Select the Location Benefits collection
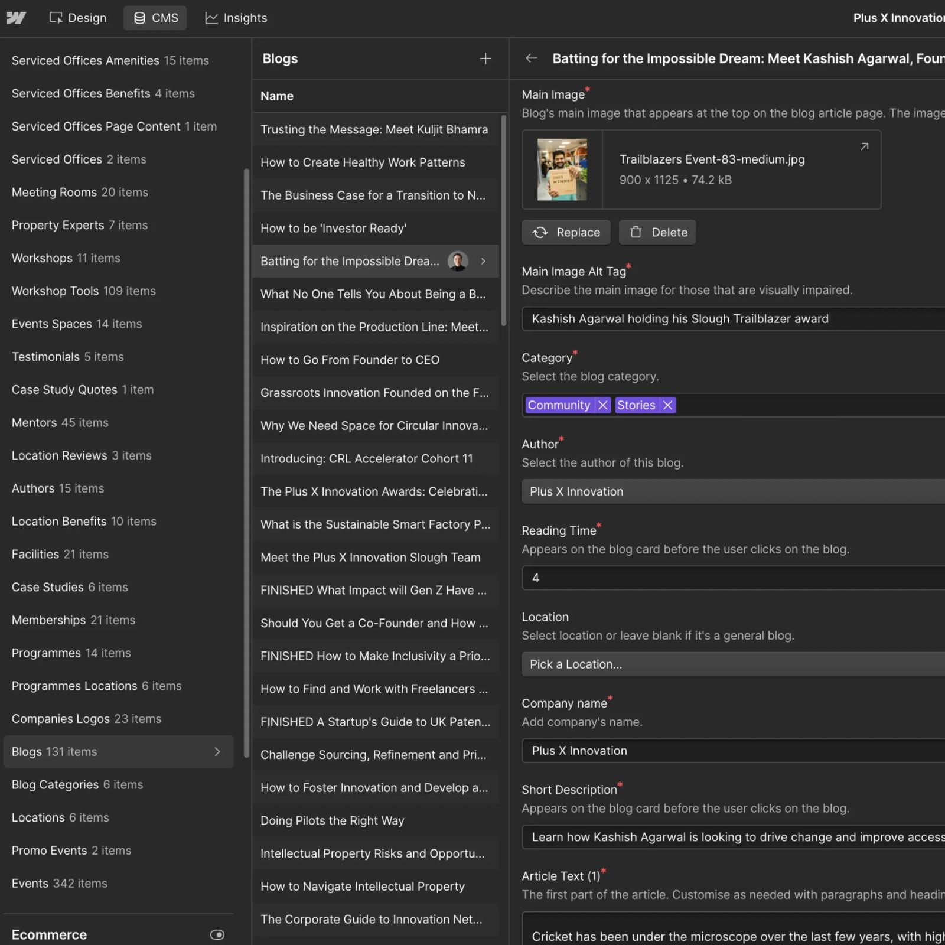The image size is (945, 945). point(84,522)
